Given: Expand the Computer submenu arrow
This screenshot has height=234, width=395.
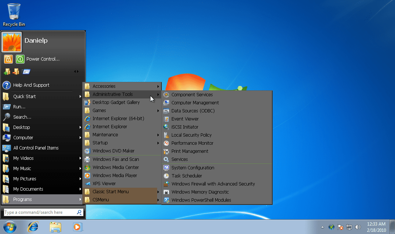Looking at the screenshot, I should pyautogui.click(x=80, y=138).
